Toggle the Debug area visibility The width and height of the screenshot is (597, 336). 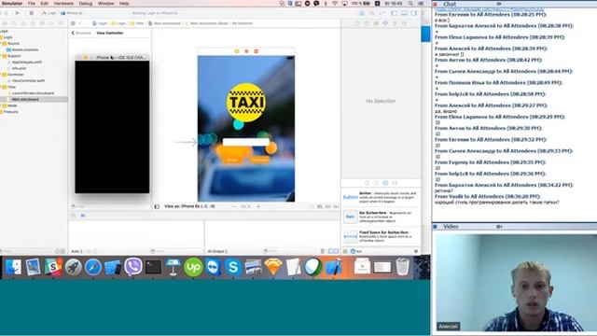coord(404,13)
